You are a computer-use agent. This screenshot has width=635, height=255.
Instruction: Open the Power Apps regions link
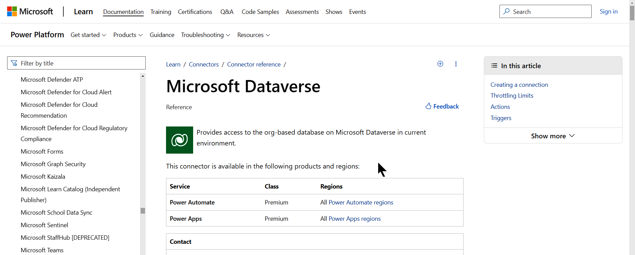tap(354, 219)
